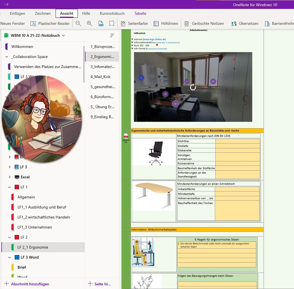Screen dimensions: 294x289
Task: Open page 5_gesundheit
Action: [102, 87]
